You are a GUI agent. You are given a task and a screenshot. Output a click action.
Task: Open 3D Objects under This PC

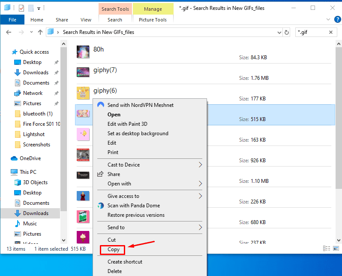coord(35,182)
